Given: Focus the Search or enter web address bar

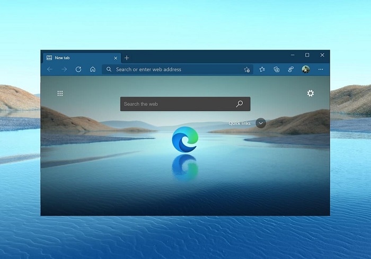Looking at the screenshot, I should point(178,69).
